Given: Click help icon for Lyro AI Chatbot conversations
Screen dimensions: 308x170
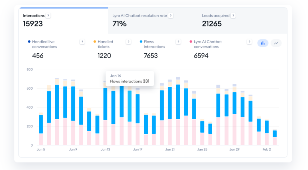Looking at the screenshot, I should point(249,42).
